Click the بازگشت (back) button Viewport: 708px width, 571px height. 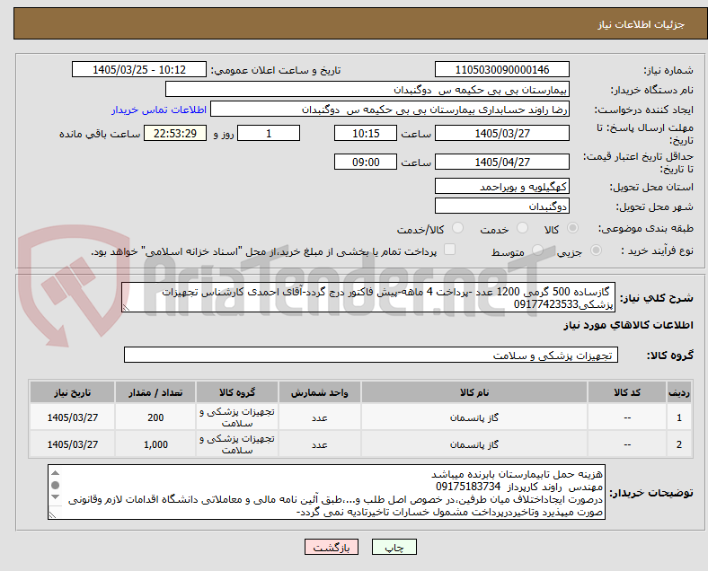pyautogui.click(x=332, y=547)
